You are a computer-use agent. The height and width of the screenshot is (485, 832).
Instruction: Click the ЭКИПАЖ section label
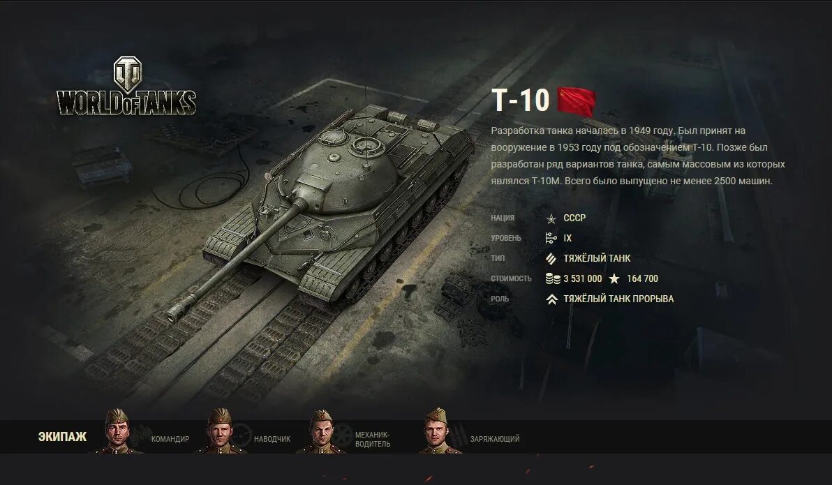tap(62, 437)
